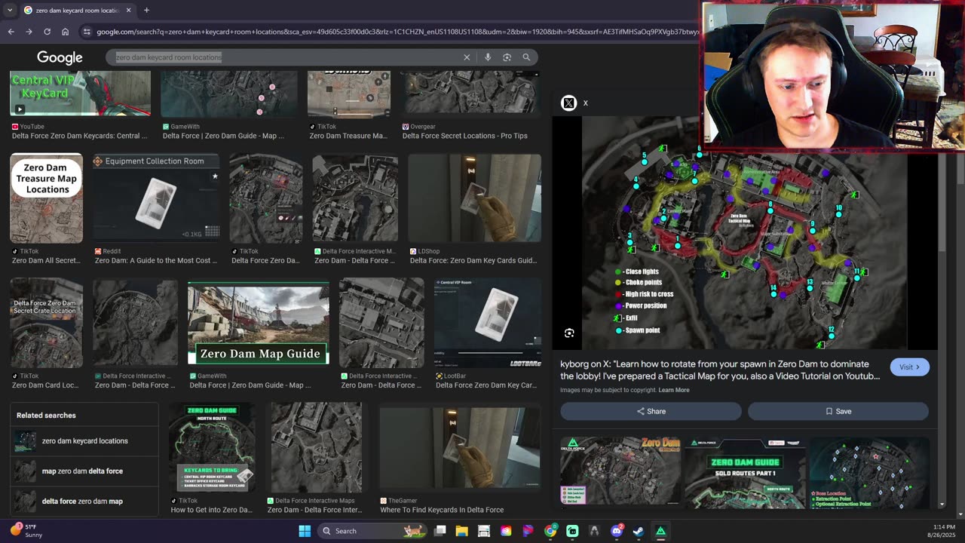Visit the kyborg X post source
965x543 pixels.
pyautogui.click(x=909, y=367)
